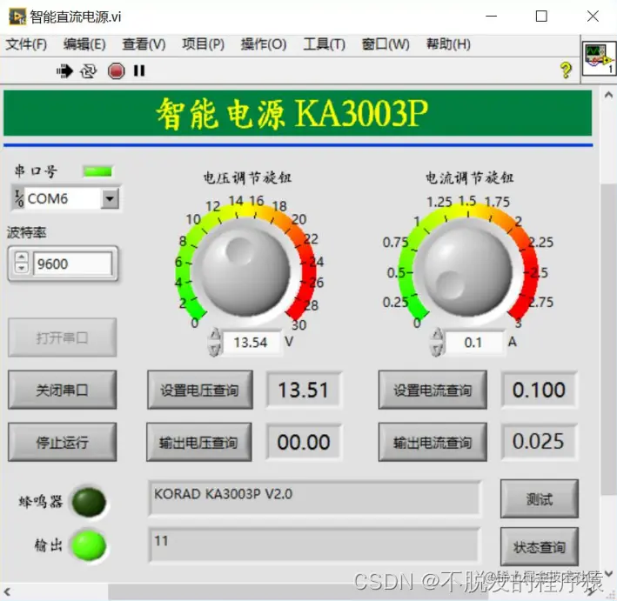
Task: Increase voltage with the up arrow
Action: pos(214,335)
